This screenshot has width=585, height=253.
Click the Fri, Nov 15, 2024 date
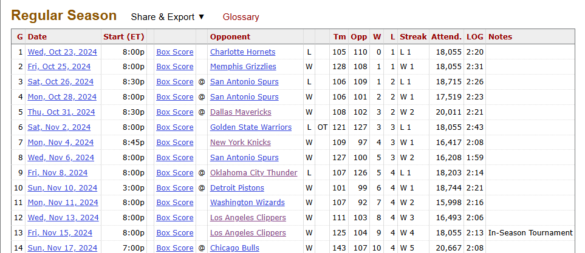coord(60,233)
